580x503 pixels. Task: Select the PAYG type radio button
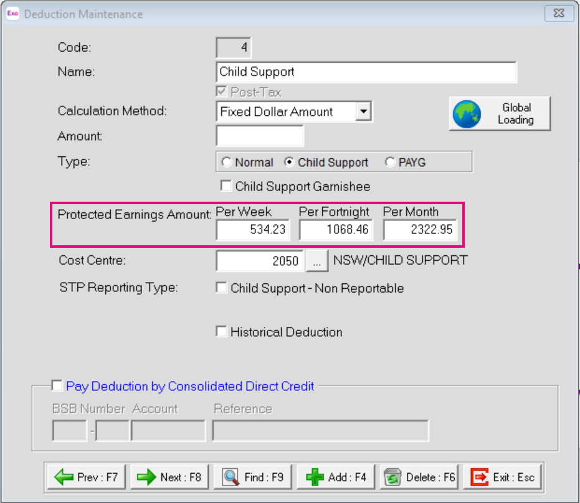(x=390, y=162)
